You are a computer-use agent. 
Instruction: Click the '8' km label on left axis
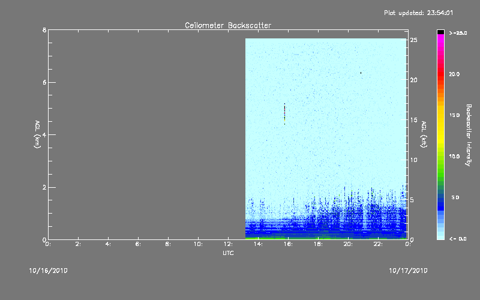click(x=44, y=30)
